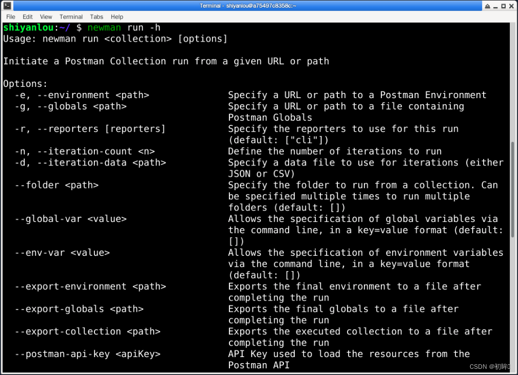Screen dimensions: 518x375
Task: Click the terminal vertical scrollbar thumb
Action: click(x=513, y=190)
